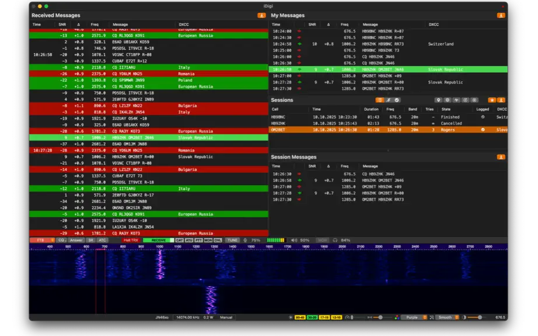Click the Sessions map pin icon

pos(438,100)
